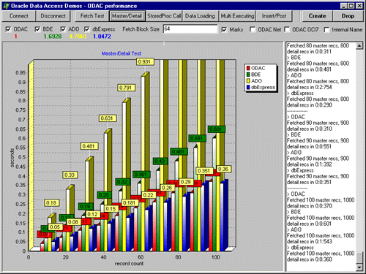Click the log scrollbar down arrow
366x274 pixels.
pos(359,267)
